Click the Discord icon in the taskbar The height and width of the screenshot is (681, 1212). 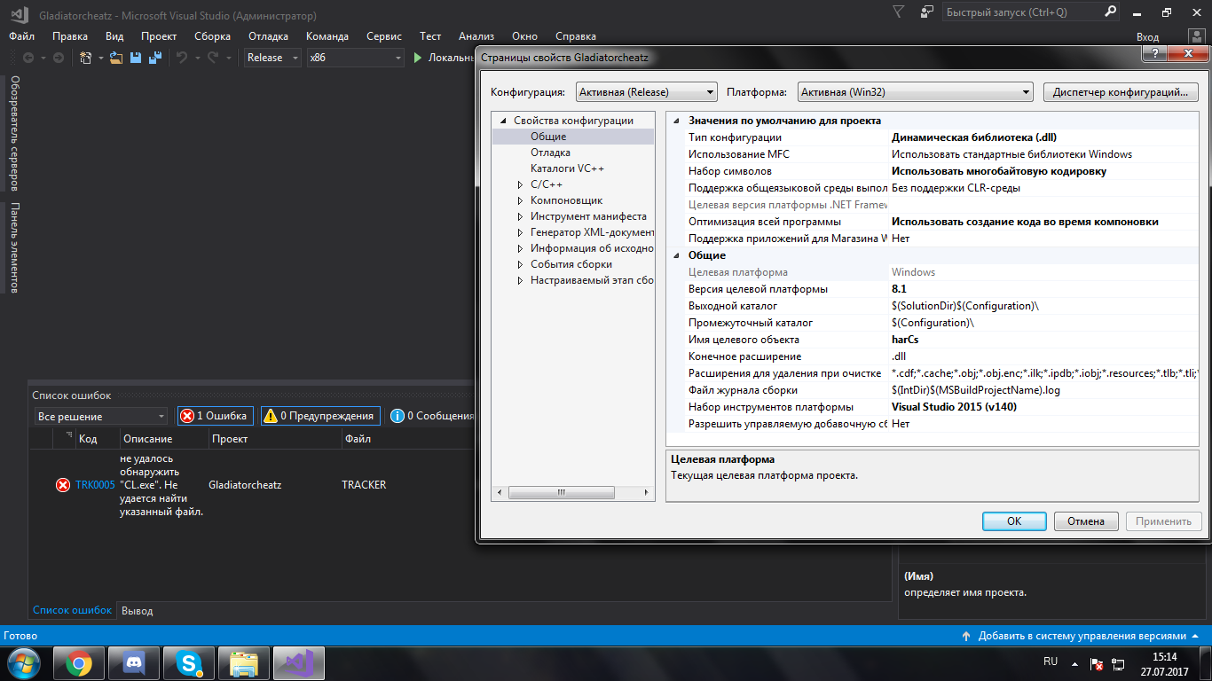pos(134,663)
